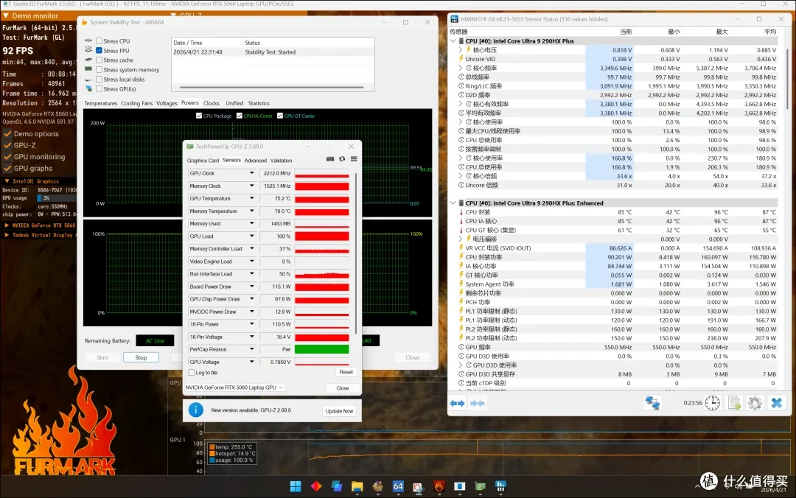This screenshot has height=498, width=796.
Task: Click HWiNFO clock reset timer icon
Action: (712, 403)
